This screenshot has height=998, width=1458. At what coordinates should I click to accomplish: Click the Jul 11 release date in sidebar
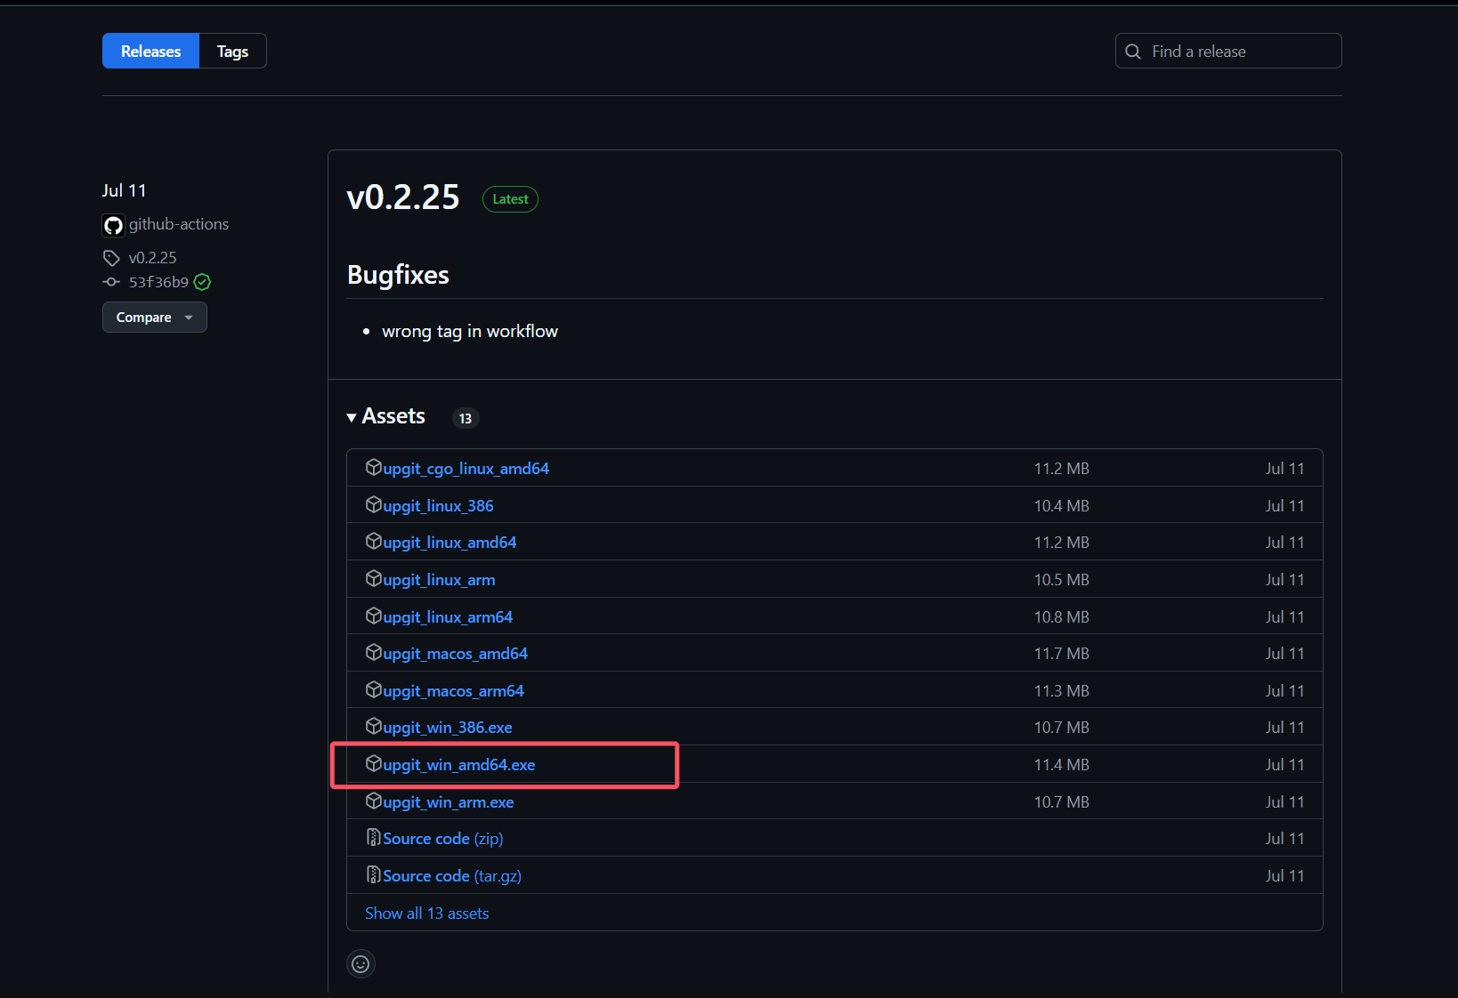click(124, 190)
